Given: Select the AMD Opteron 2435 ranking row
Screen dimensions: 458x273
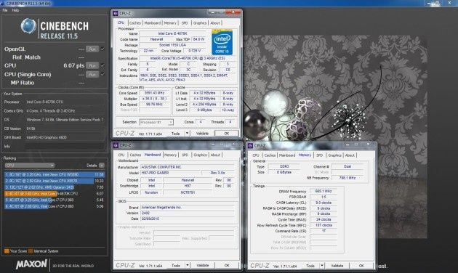Looking at the screenshot, I should click(55, 187).
